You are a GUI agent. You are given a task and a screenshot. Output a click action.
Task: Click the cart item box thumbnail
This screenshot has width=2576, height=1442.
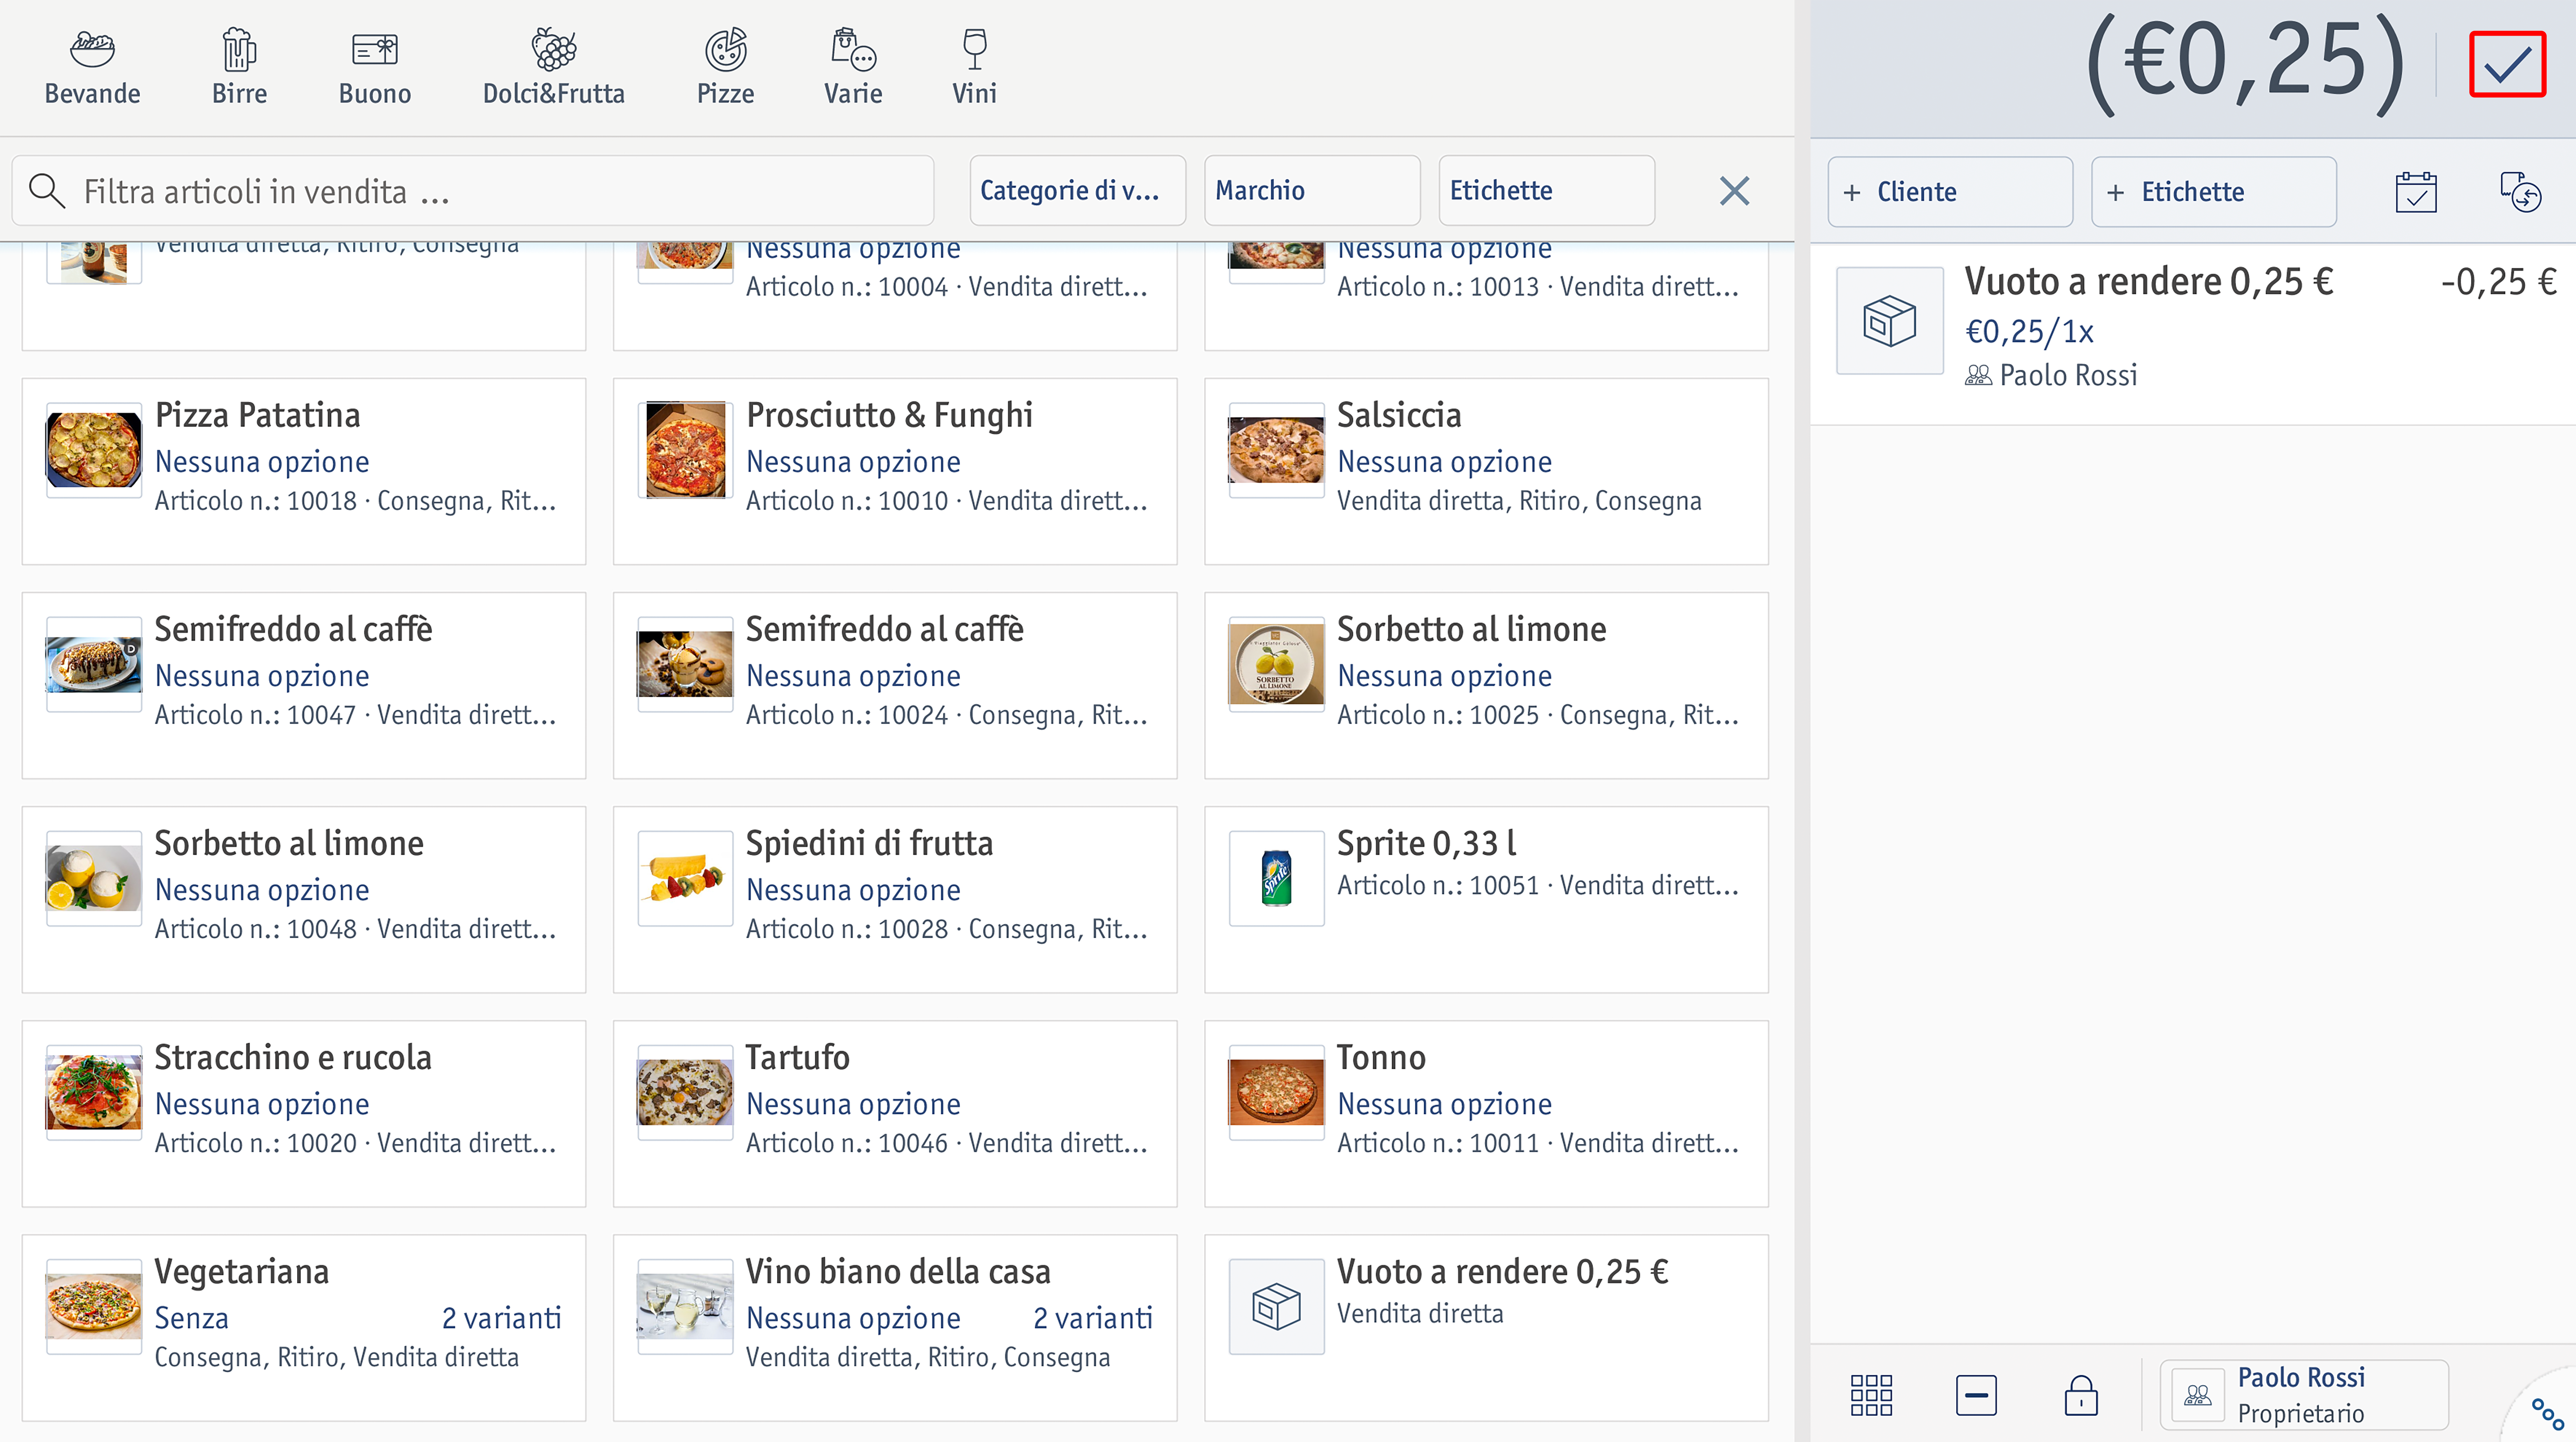pyautogui.click(x=1890, y=321)
